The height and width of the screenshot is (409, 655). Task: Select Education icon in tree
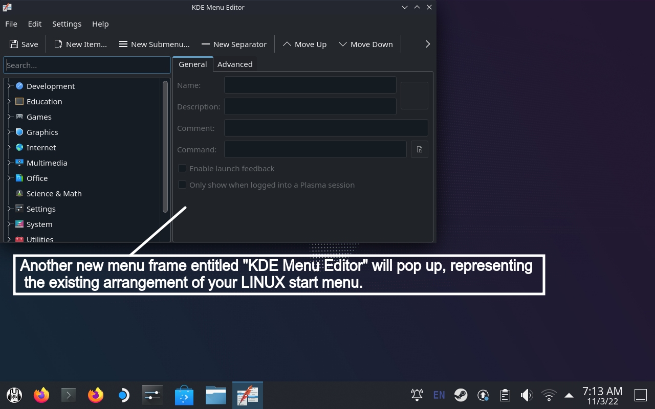click(x=19, y=101)
